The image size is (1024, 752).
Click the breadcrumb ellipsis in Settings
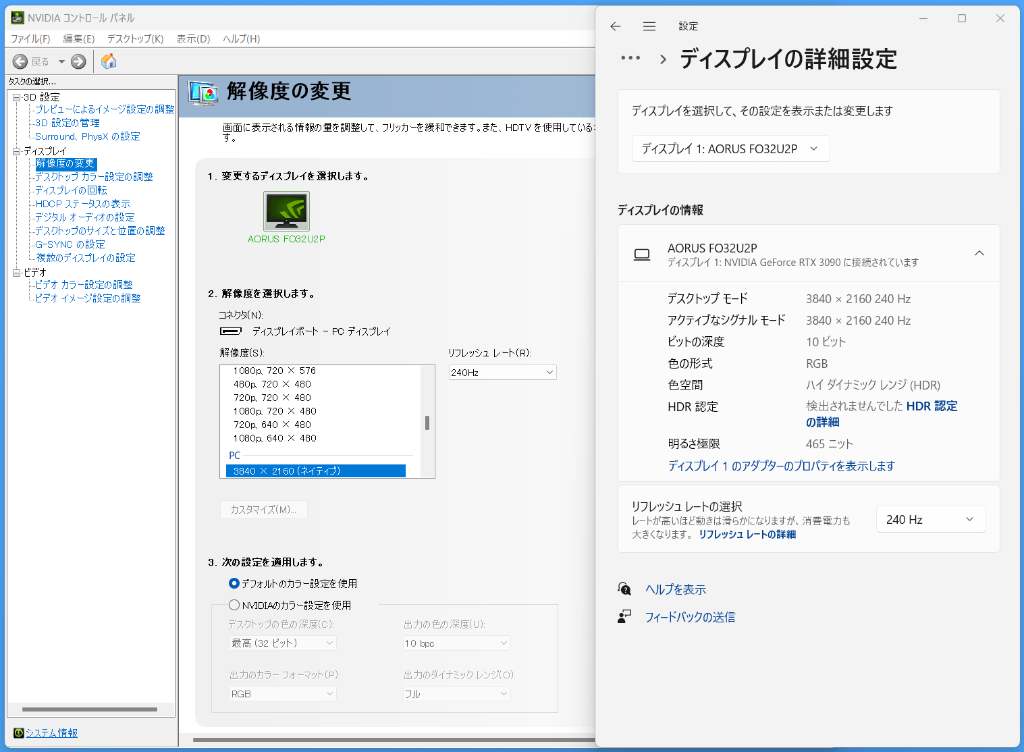(x=630, y=58)
